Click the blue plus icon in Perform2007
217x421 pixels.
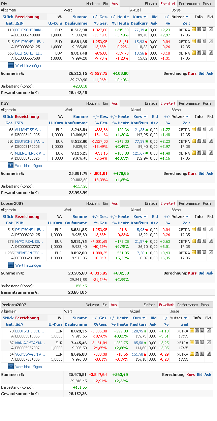click(11, 366)
